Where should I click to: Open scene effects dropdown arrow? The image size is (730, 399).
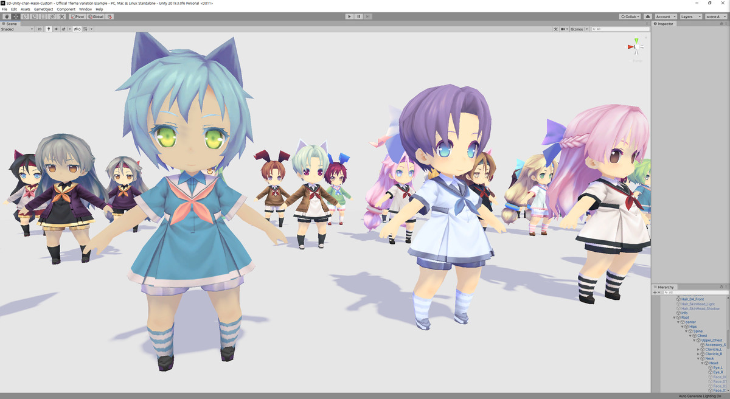(x=69, y=29)
